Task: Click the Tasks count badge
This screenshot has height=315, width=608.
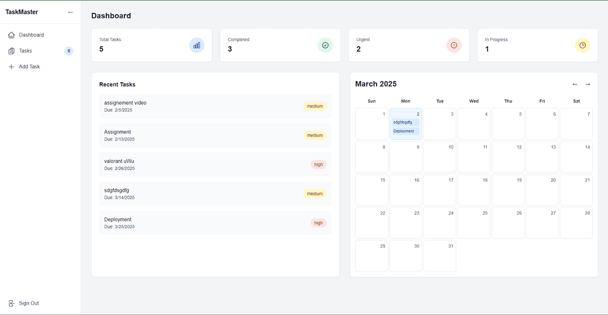Action: click(69, 51)
